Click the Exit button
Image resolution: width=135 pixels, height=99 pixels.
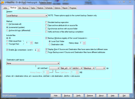(x=124, y=95)
